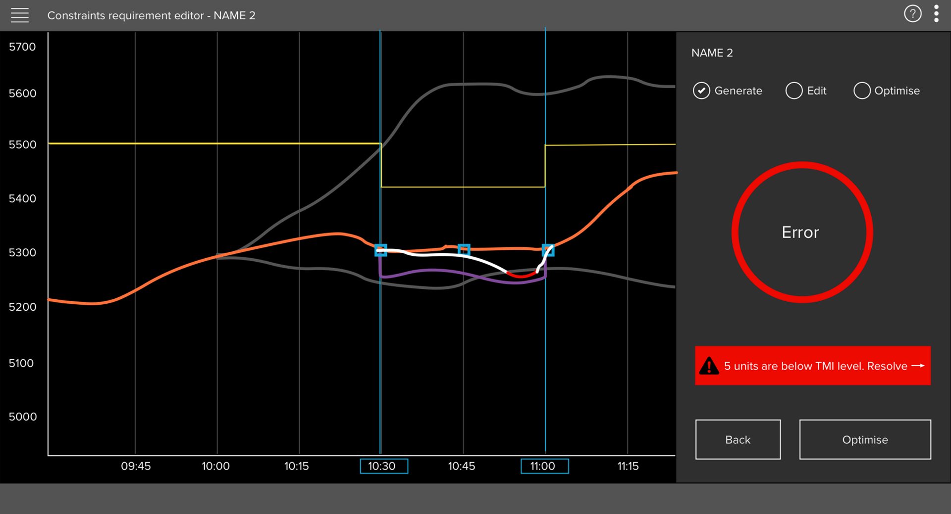Click the 5000 value axis label
951x514 pixels.
(22, 417)
